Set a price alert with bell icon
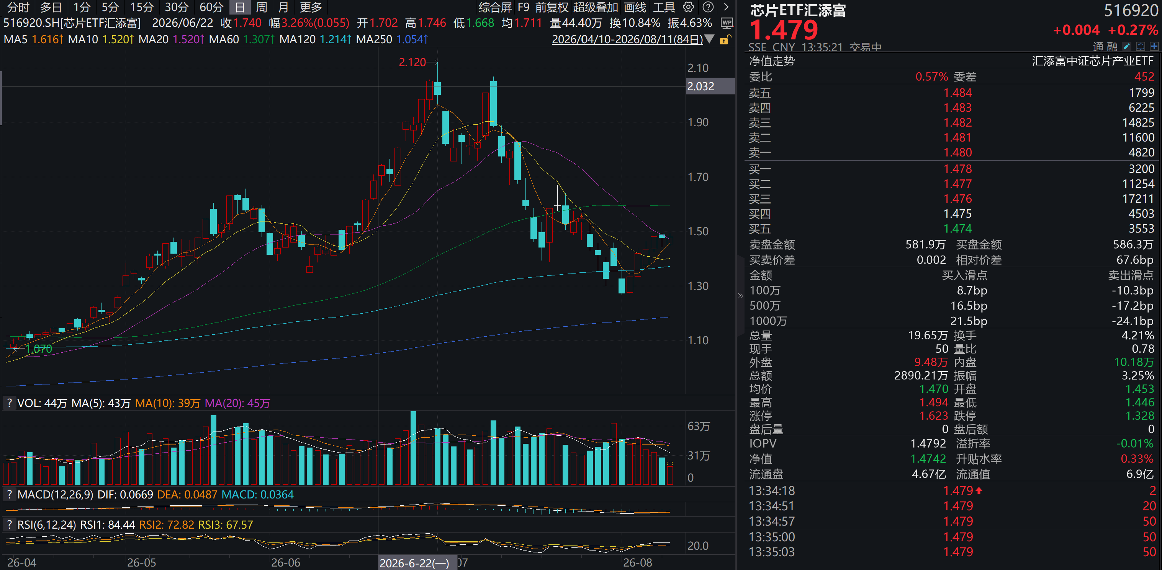Viewport: 1162px width, 570px height. [x=1140, y=46]
